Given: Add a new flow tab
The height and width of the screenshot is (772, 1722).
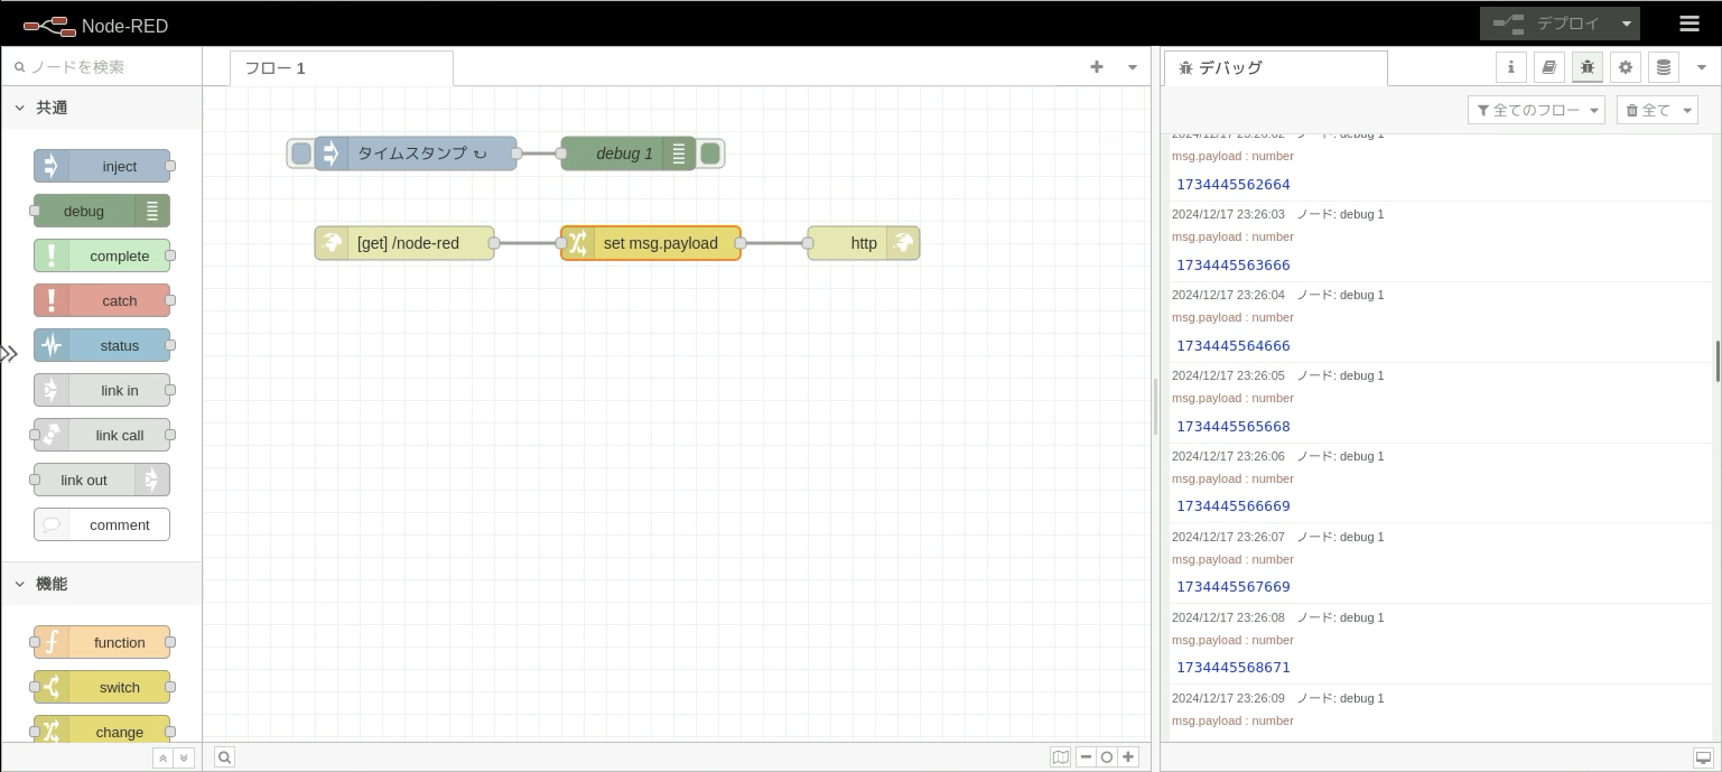Looking at the screenshot, I should [1096, 67].
